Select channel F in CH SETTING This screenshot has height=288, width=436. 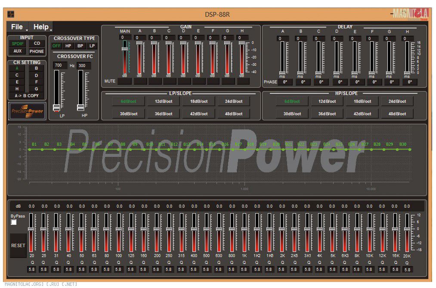[36, 82]
